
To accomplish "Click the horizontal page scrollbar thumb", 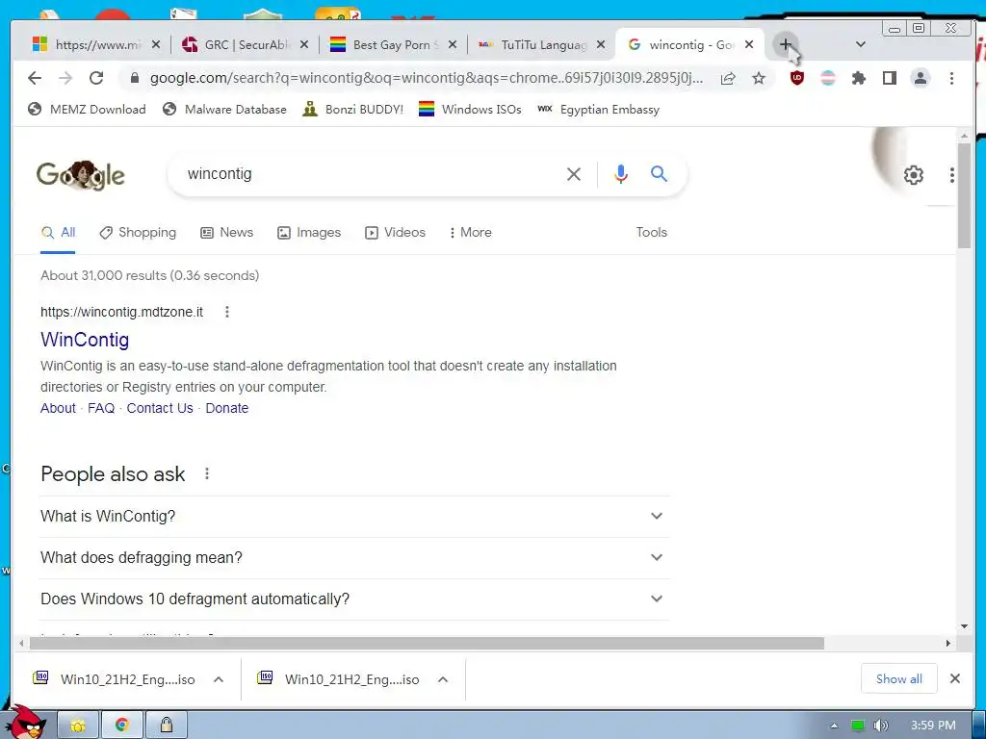I will [427, 643].
